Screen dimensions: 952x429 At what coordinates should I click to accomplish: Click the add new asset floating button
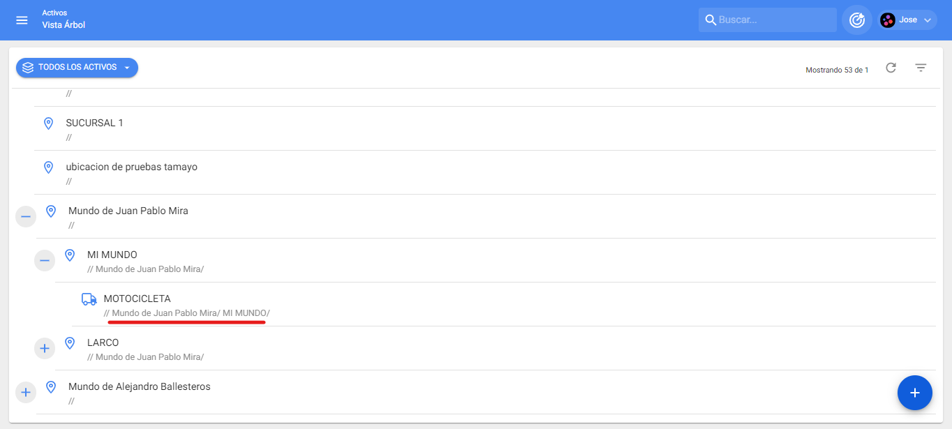[x=914, y=393]
